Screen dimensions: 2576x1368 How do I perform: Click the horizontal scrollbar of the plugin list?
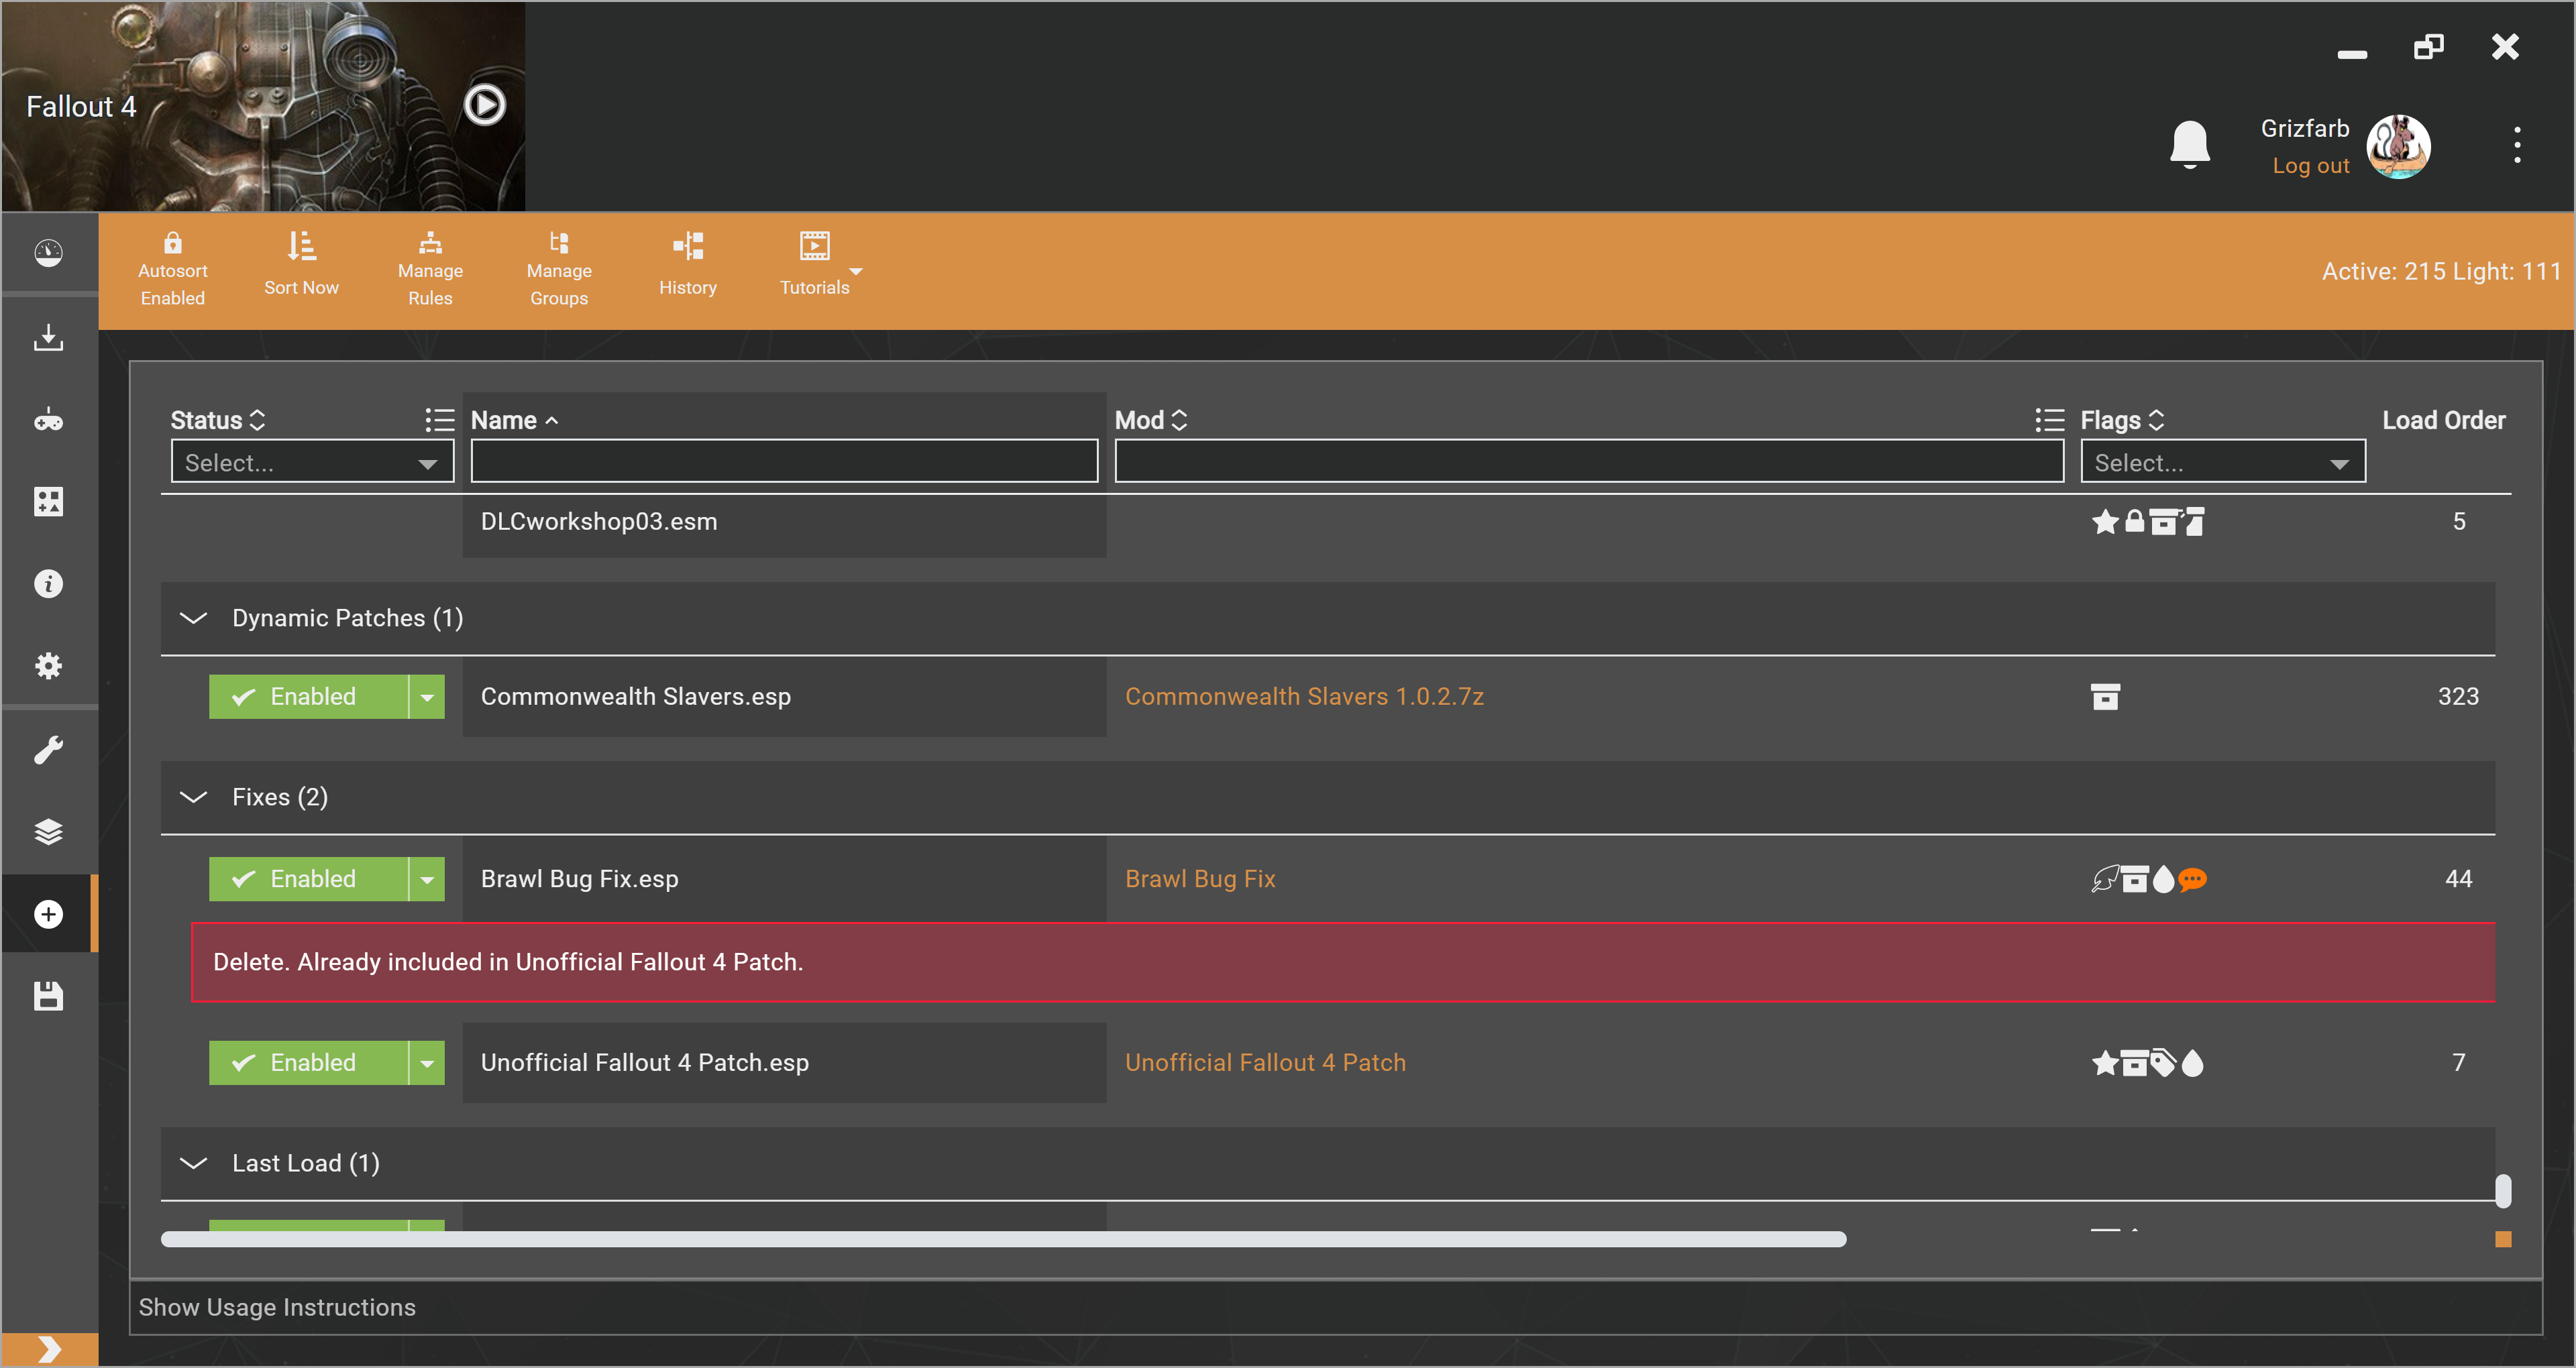pyautogui.click(x=1003, y=1239)
